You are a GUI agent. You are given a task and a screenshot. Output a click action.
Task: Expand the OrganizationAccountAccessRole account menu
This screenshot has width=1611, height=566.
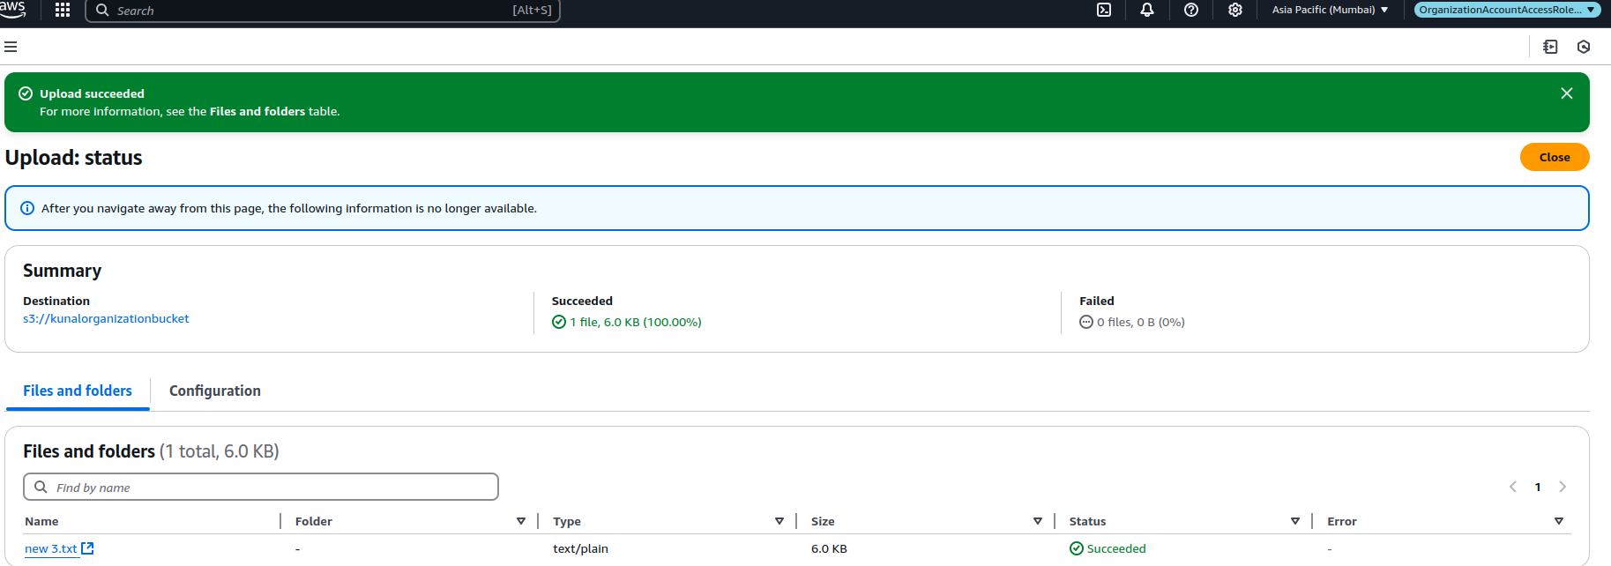[1507, 10]
